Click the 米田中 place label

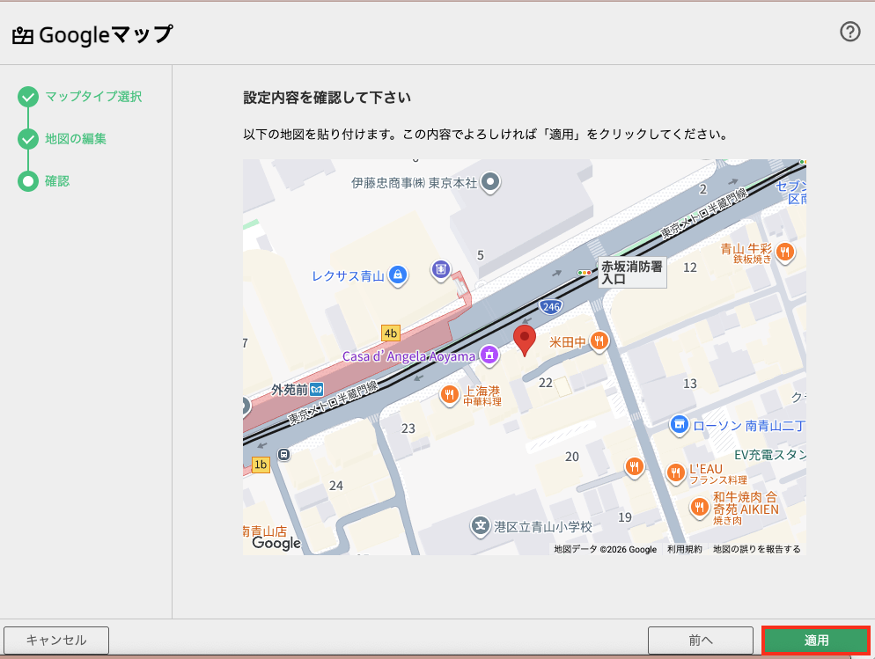[x=568, y=342]
